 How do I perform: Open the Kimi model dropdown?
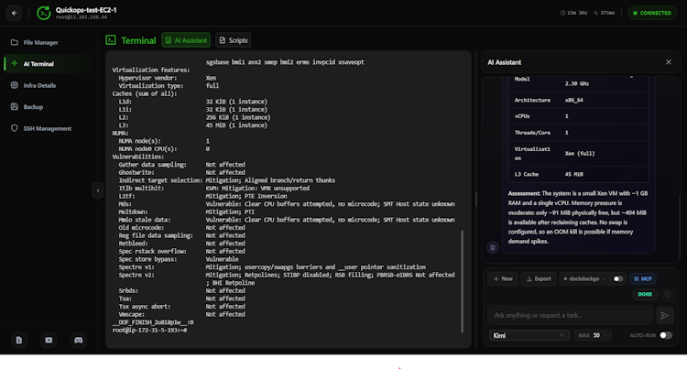pyautogui.click(x=529, y=335)
